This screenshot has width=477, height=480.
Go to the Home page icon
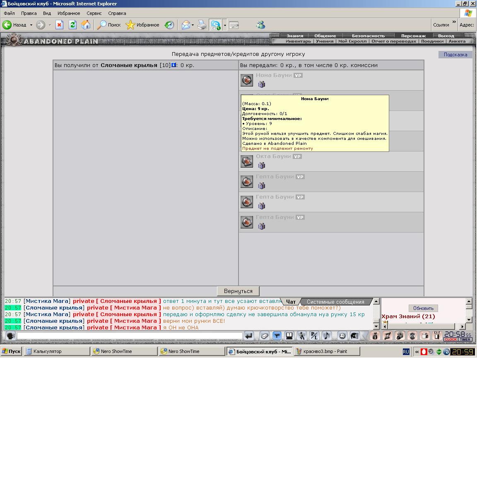pos(86,25)
